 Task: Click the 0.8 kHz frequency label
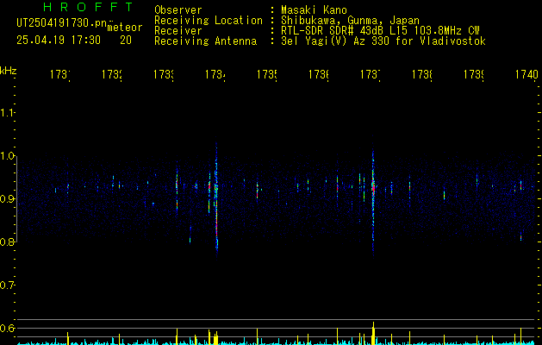[7, 241]
